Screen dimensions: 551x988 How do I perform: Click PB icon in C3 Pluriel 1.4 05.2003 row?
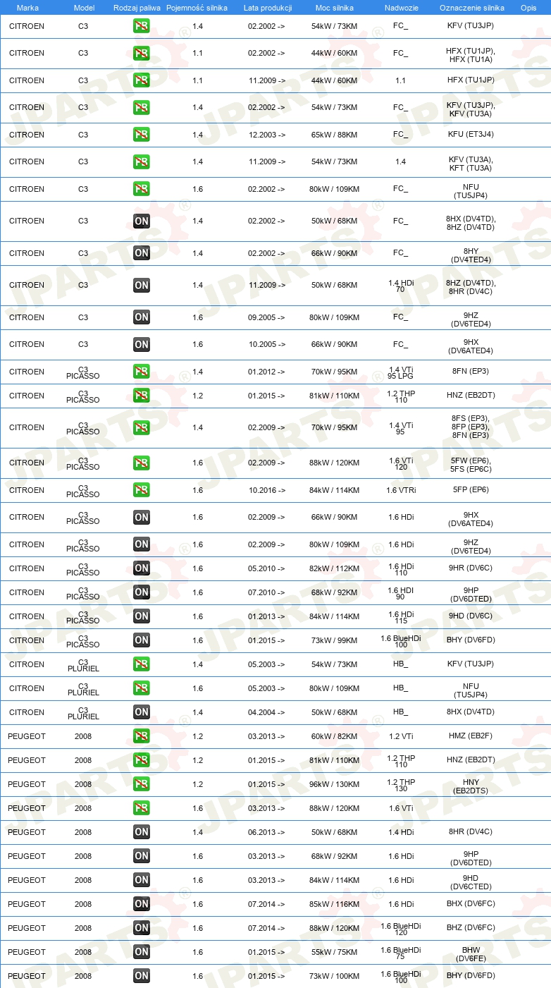click(142, 664)
